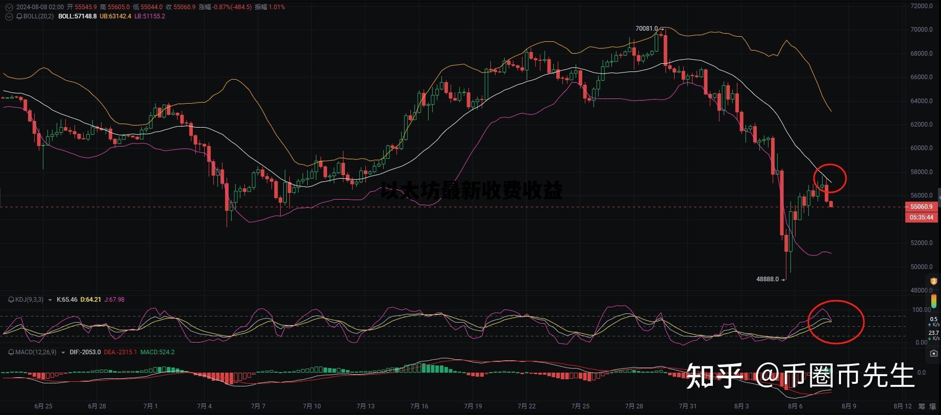Set alert bell for KDJ(9,3,3)
Viewport: 941px width, 415px height.
pyautogui.click(x=11, y=300)
